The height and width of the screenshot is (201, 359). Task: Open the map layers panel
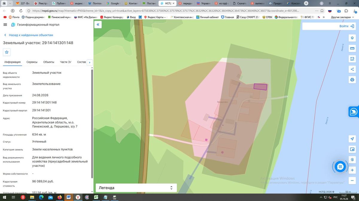point(352,38)
